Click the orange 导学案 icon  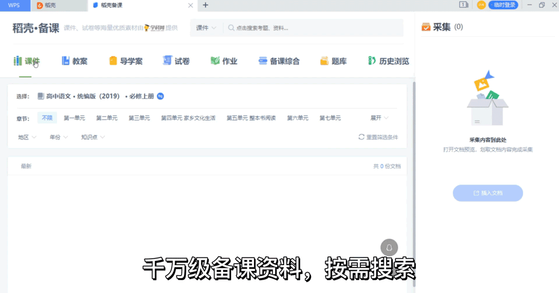click(x=112, y=61)
